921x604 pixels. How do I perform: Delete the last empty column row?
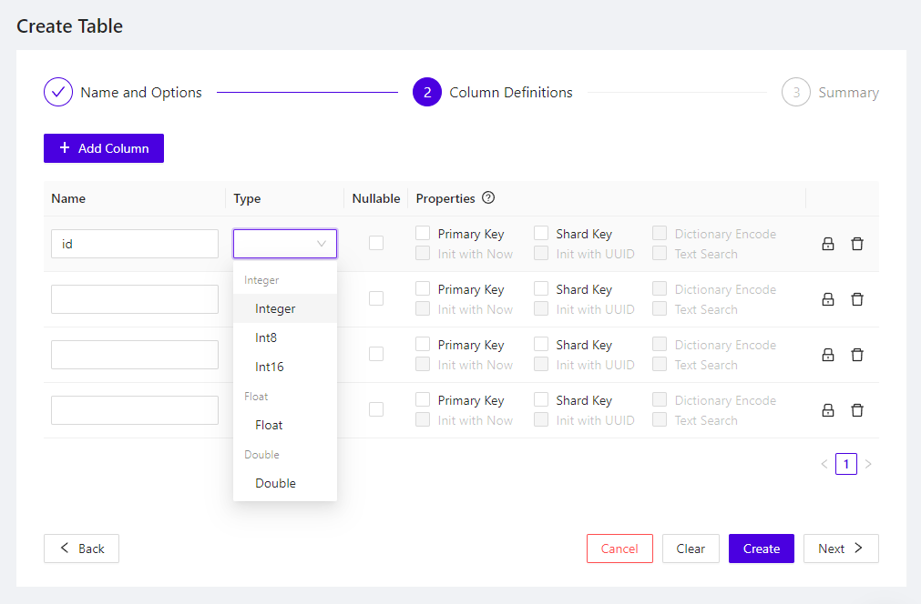[x=857, y=409]
